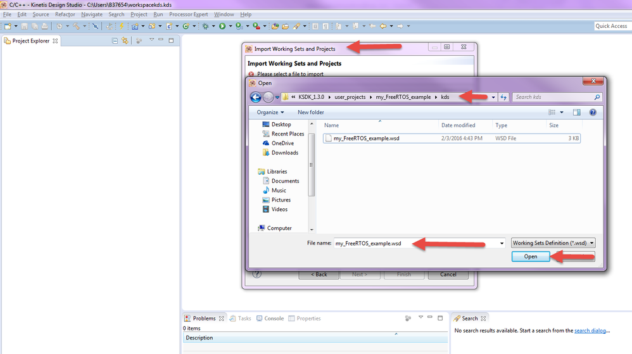Open the Processor Expert menu

tap(188, 15)
